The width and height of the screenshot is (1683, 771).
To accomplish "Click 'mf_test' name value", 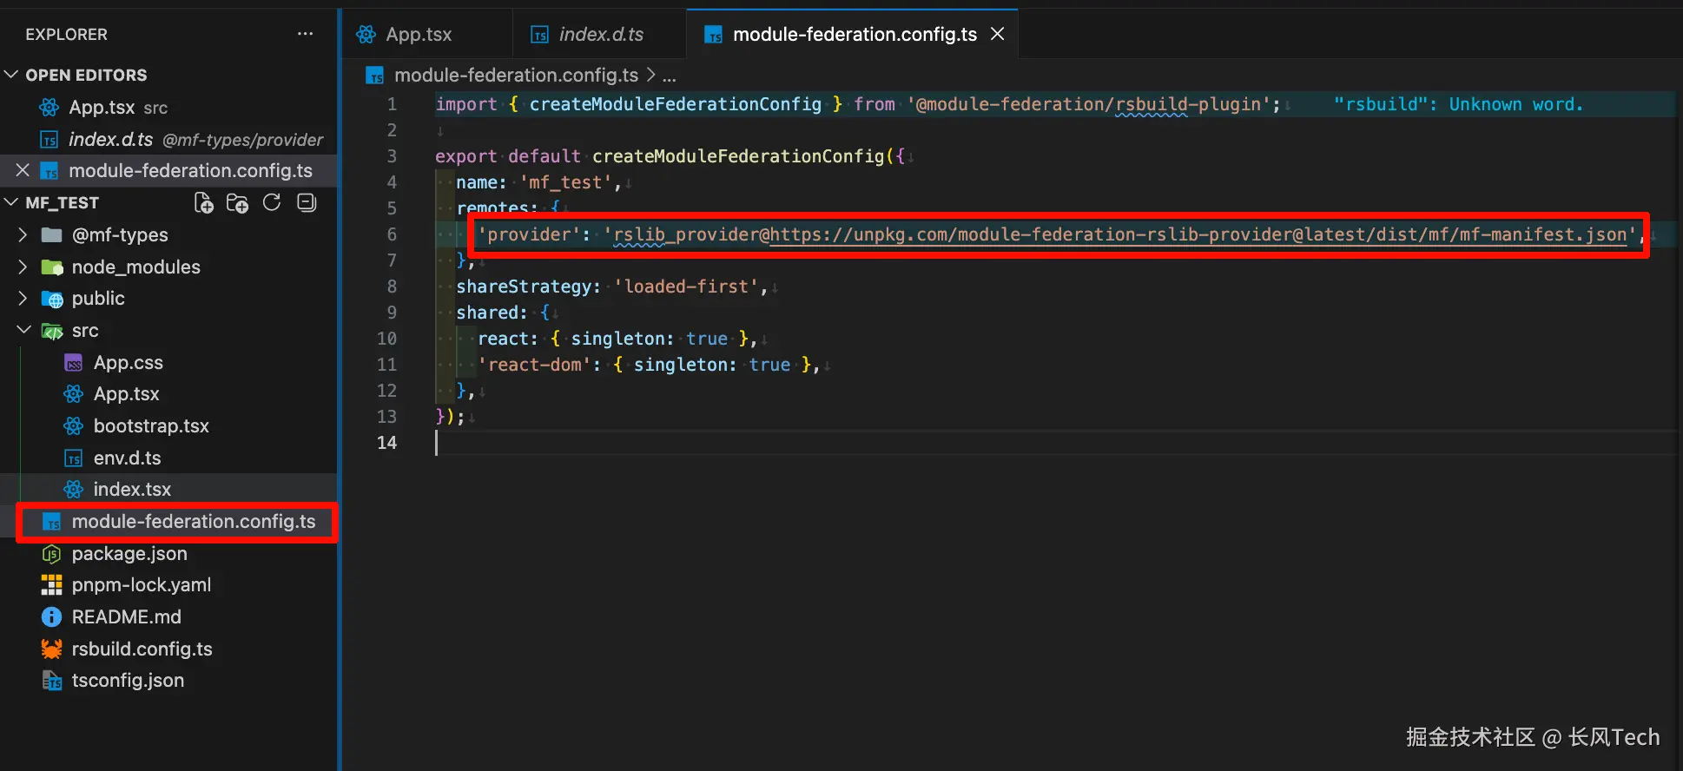I will [566, 182].
